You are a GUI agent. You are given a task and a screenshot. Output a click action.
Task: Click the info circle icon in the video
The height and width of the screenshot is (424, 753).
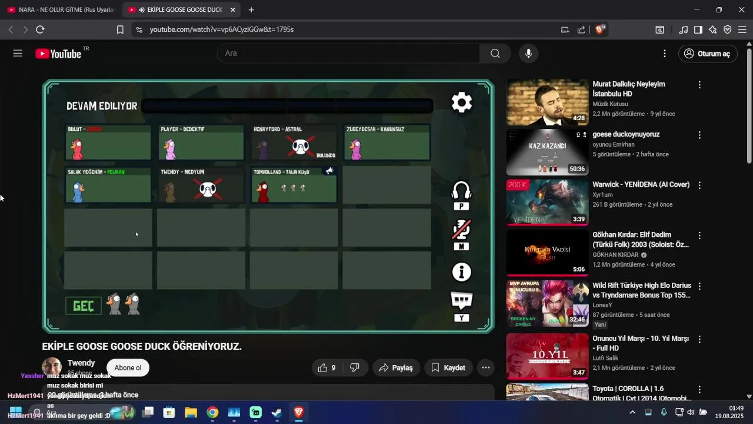point(461,272)
